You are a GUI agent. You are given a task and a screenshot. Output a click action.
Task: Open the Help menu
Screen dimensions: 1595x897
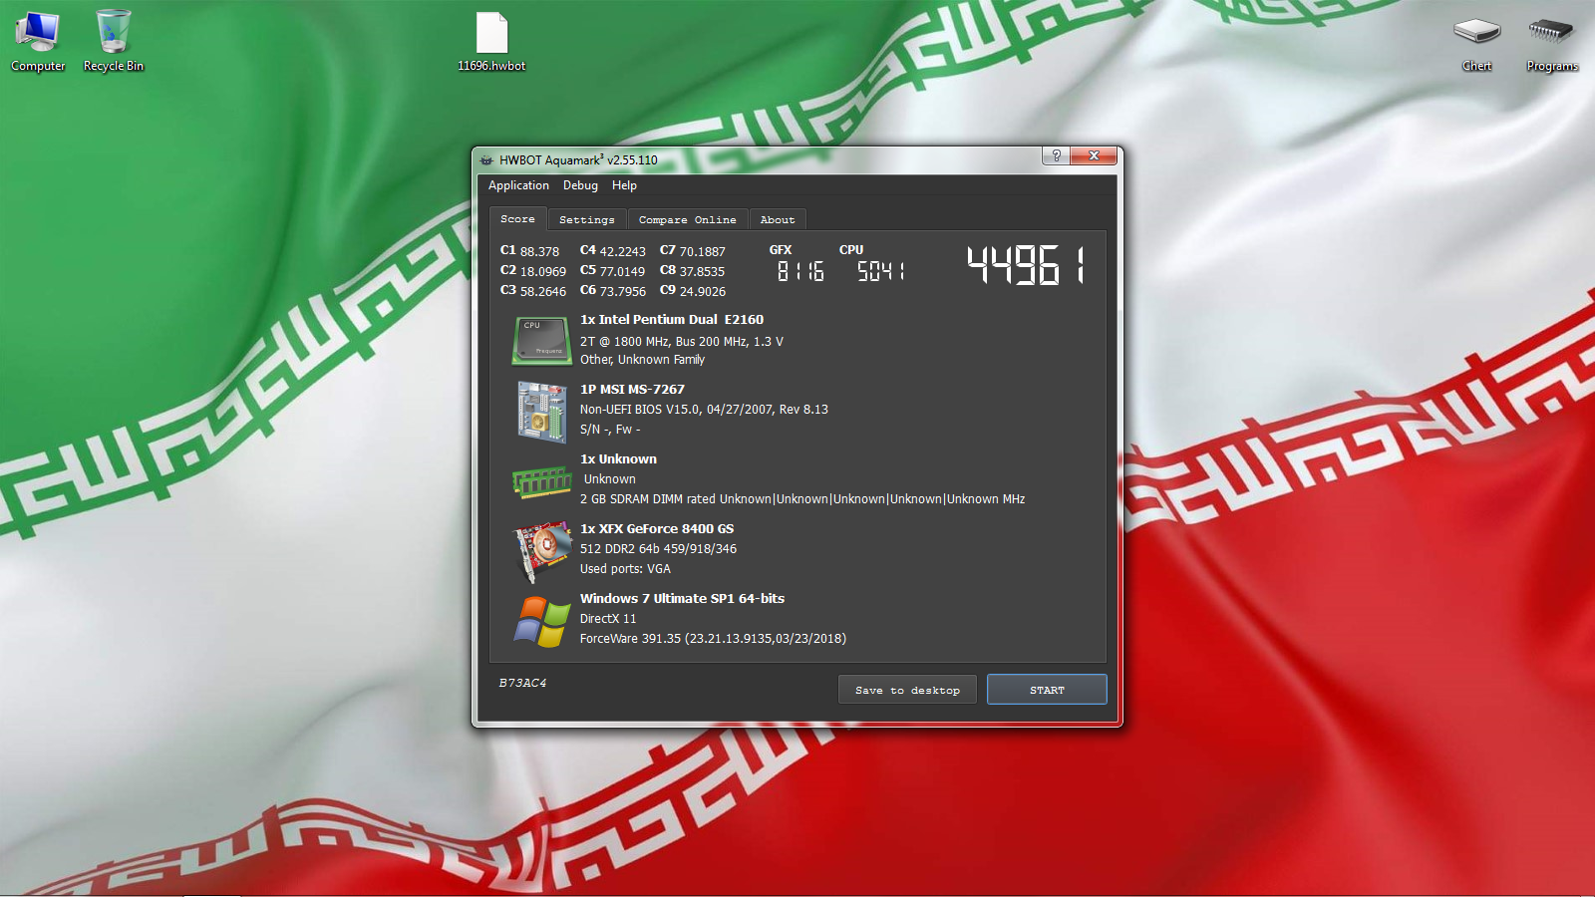pyautogui.click(x=624, y=185)
